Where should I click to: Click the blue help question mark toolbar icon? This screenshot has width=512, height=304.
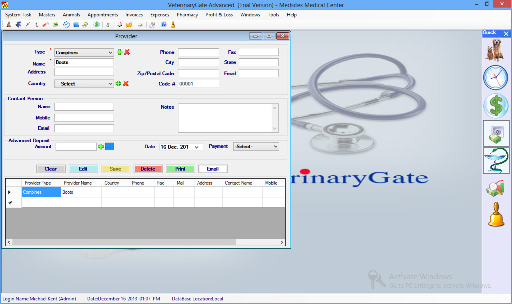click(164, 25)
